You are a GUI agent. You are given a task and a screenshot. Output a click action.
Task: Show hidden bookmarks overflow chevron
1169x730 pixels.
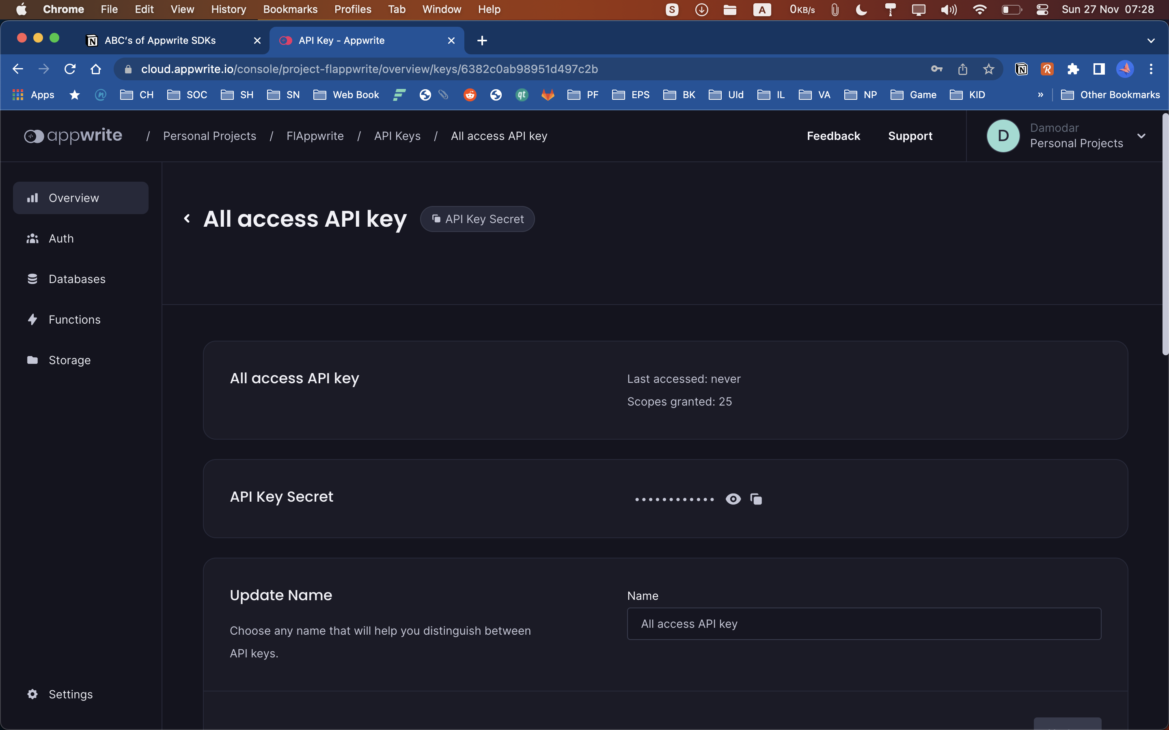(x=1040, y=94)
